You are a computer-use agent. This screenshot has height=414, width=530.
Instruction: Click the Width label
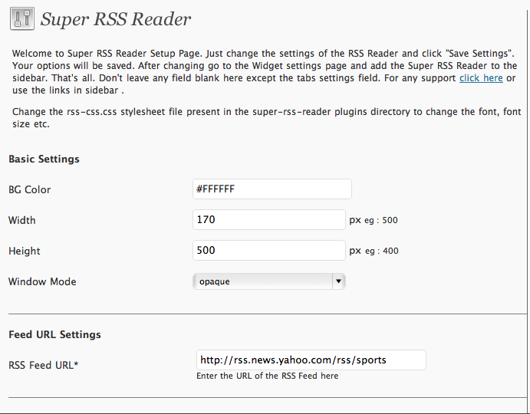coord(22,220)
